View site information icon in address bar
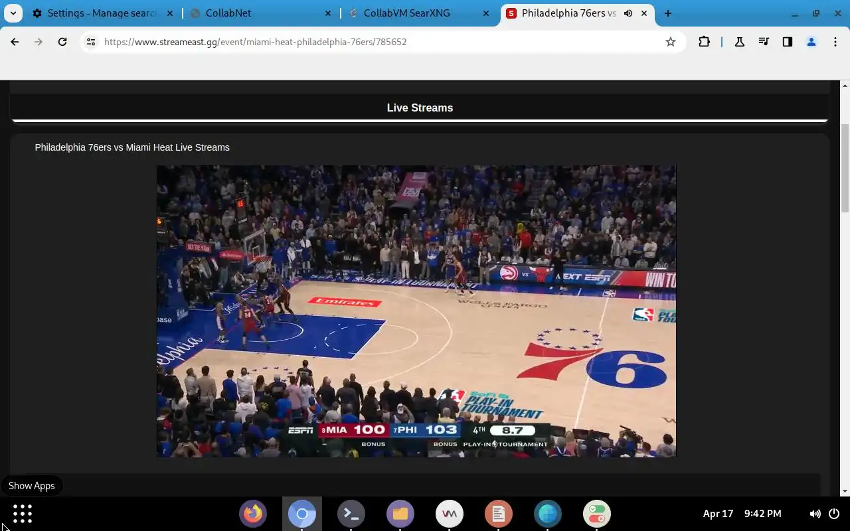This screenshot has height=531, width=850. [91, 42]
